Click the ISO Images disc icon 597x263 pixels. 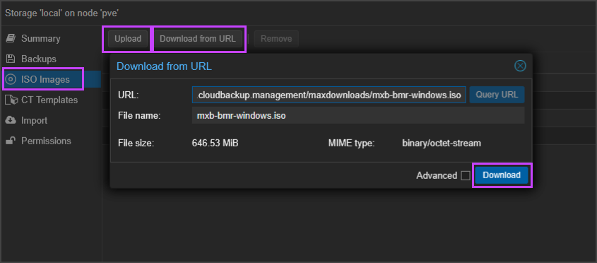(x=11, y=79)
